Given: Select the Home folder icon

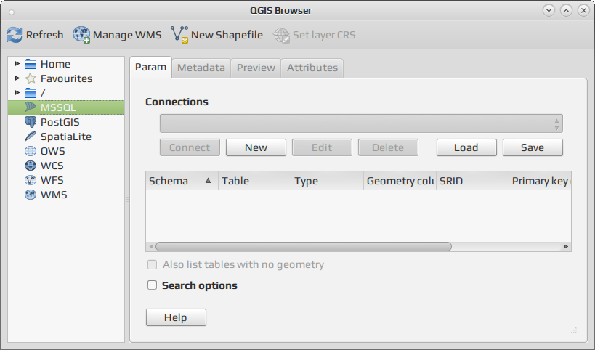Looking at the screenshot, I should pyautogui.click(x=31, y=64).
